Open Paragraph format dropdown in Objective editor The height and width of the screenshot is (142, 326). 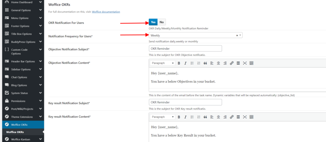pyautogui.click(x=162, y=63)
